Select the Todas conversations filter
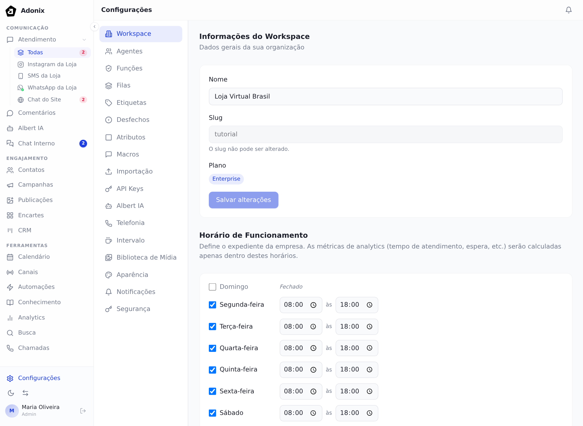 tap(53, 53)
